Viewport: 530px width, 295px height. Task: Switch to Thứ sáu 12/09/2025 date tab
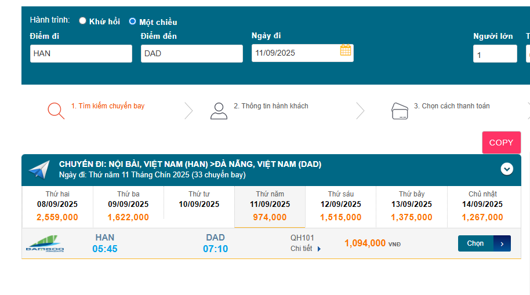point(341,206)
